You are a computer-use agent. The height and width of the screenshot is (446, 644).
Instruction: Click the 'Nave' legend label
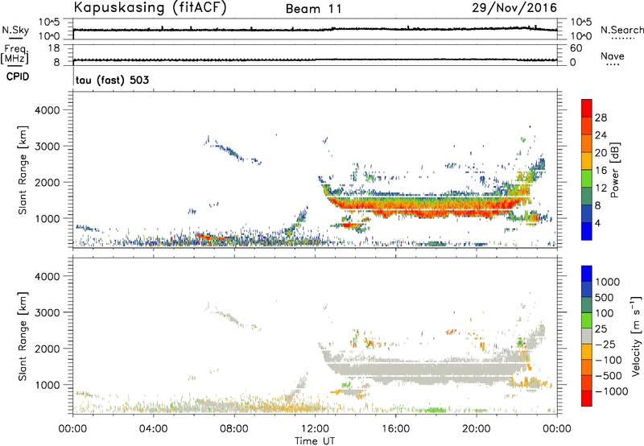[613, 56]
